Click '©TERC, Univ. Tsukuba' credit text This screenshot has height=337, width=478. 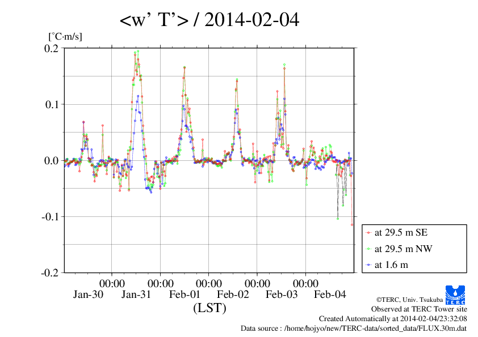[409, 300]
